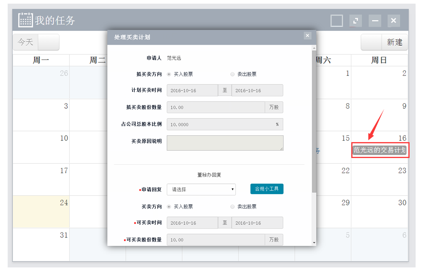Select 卖出股票 under 拟买卖方向

coord(232,74)
